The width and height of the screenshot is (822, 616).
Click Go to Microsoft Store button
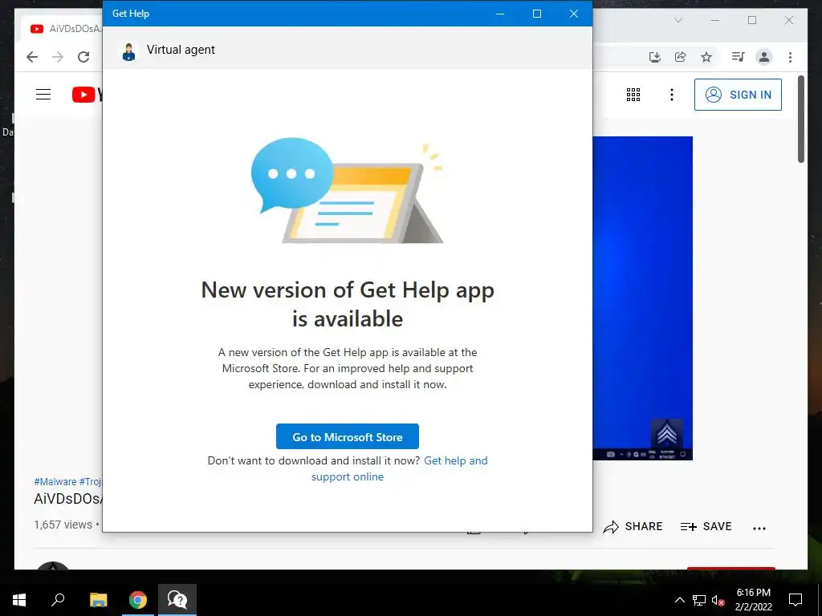tap(347, 436)
